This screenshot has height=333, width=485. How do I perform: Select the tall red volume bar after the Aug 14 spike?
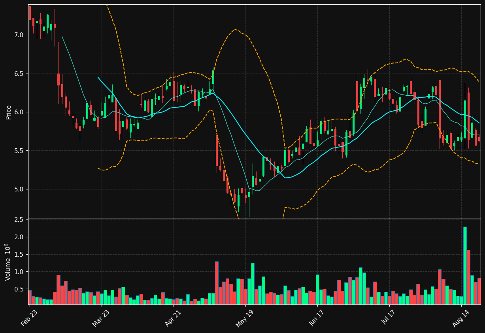468,277
